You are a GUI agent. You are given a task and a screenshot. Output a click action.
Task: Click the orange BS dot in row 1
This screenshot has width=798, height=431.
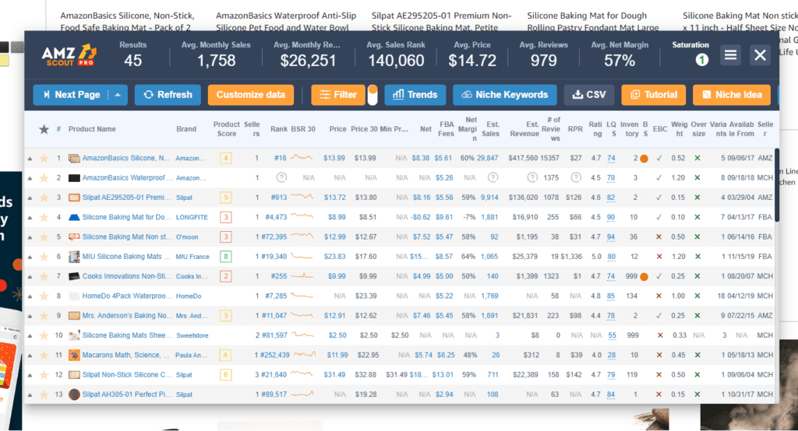(644, 159)
